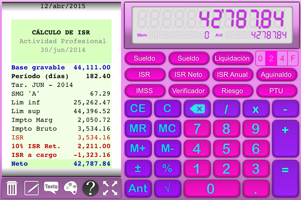Tap the multiply x key
The height and width of the screenshot is (200, 301).
[256, 109]
